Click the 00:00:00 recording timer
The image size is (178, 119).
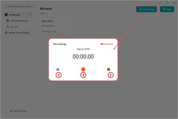point(83,56)
